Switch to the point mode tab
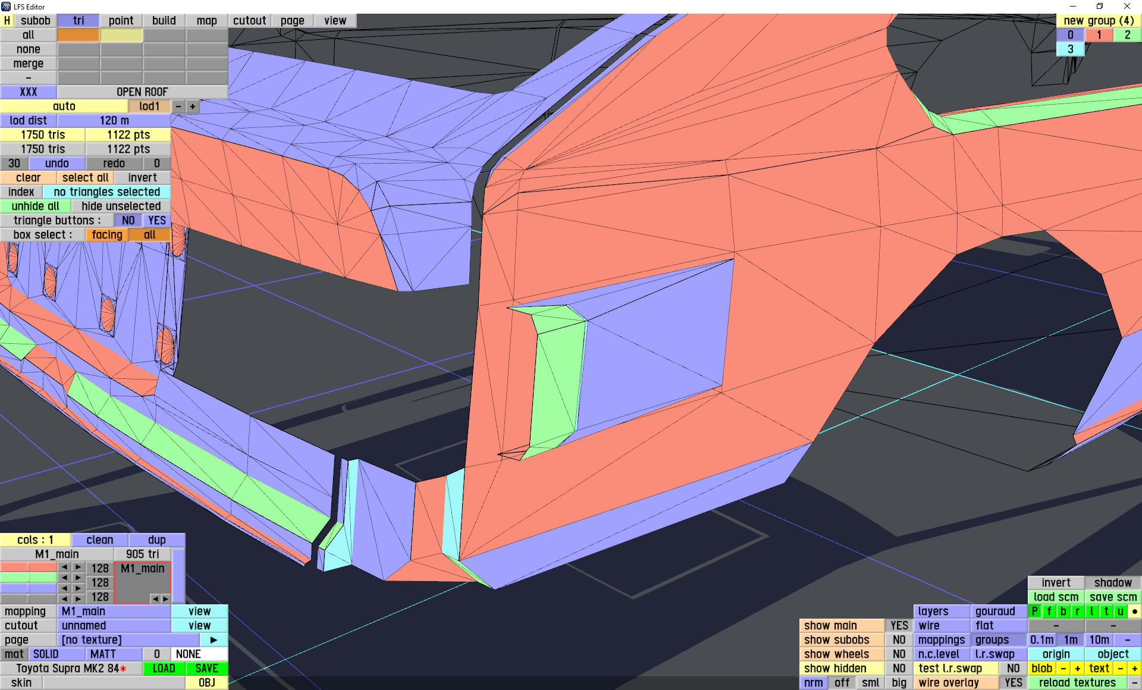 coord(121,20)
